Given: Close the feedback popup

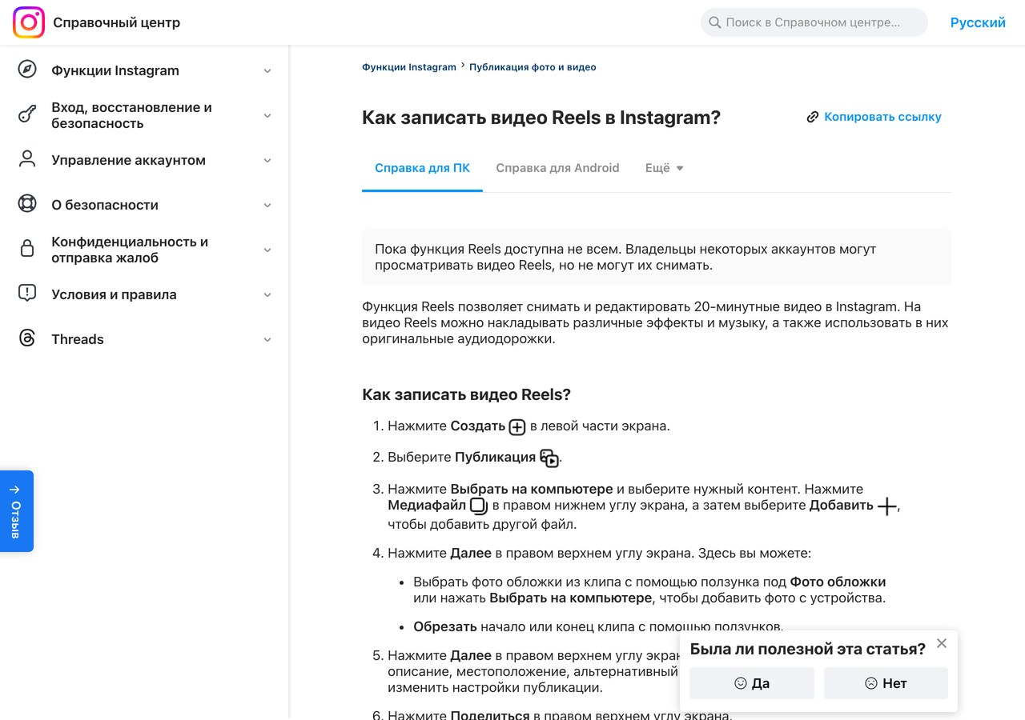Looking at the screenshot, I should (x=942, y=643).
